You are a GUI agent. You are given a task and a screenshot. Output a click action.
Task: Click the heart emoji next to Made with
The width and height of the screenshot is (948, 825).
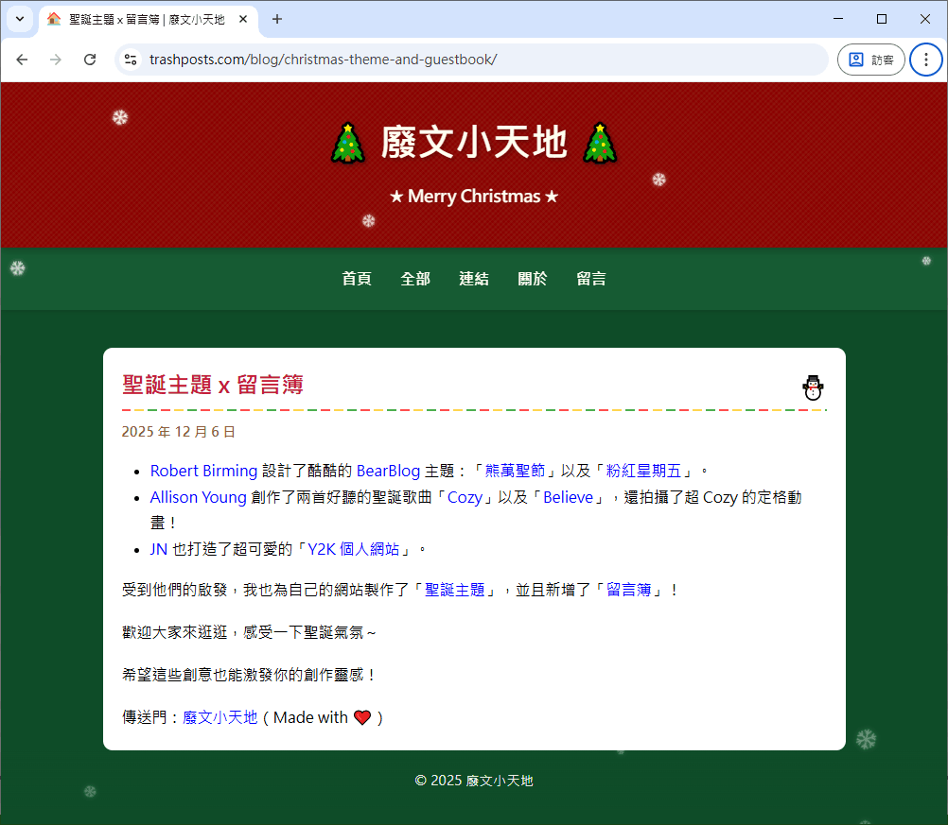pos(361,717)
